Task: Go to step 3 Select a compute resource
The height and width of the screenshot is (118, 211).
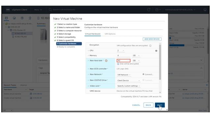Action: click(x=69, y=30)
